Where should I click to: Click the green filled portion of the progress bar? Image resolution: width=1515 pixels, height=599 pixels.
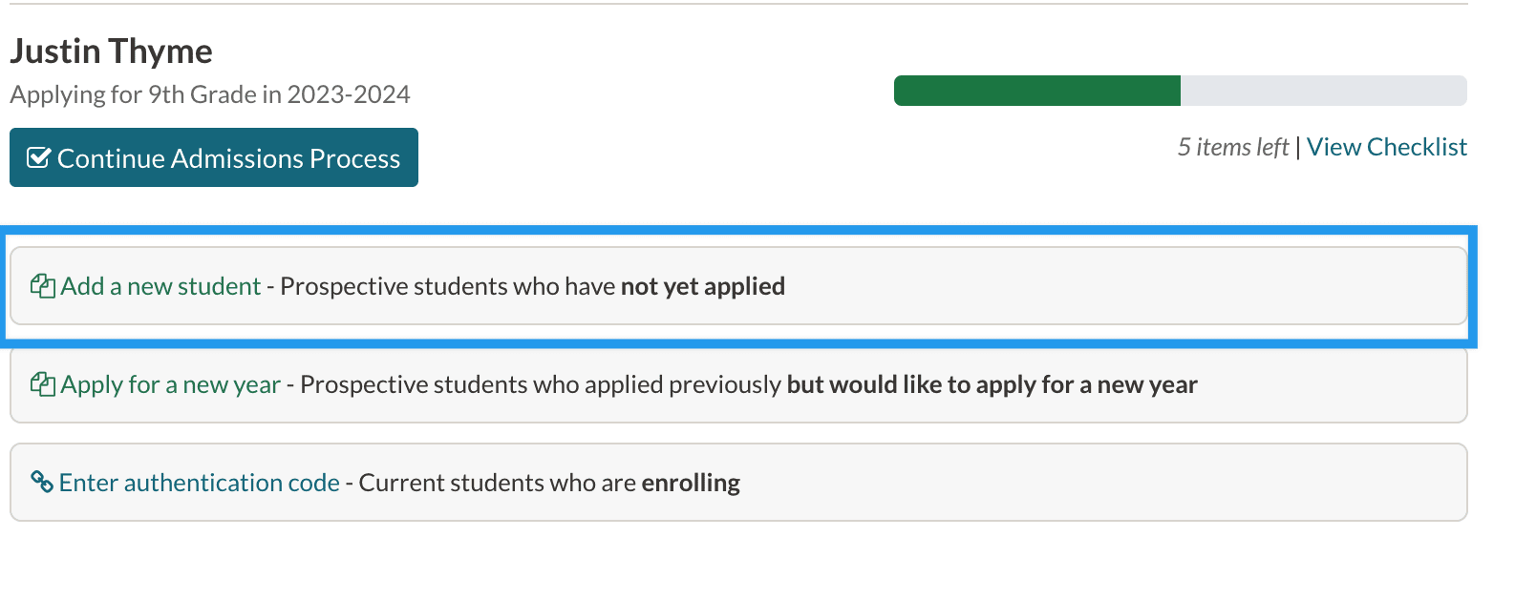pyautogui.click(x=1036, y=91)
